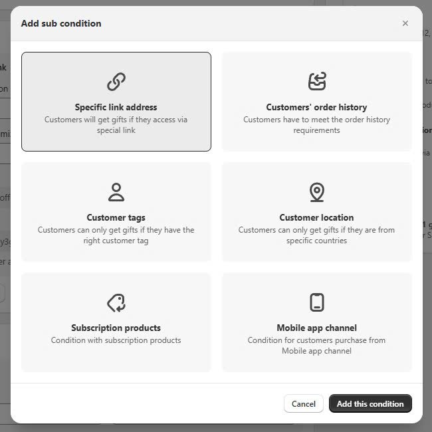432x432 pixels.
Task: Pick the Customer tags heading
Action: pyautogui.click(x=116, y=217)
